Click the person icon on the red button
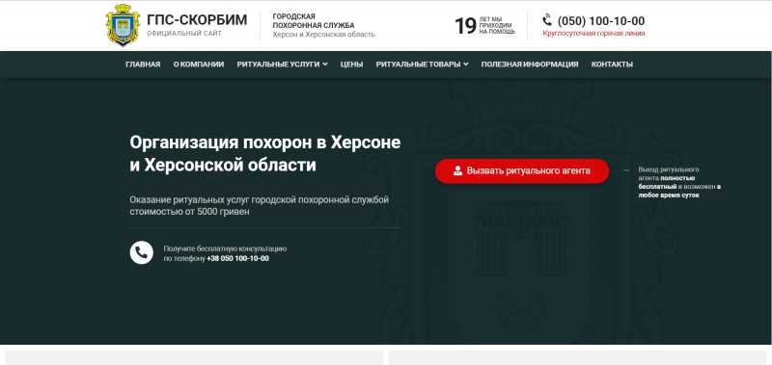The width and height of the screenshot is (772, 365). pyautogui.click(x=457, y=171)
